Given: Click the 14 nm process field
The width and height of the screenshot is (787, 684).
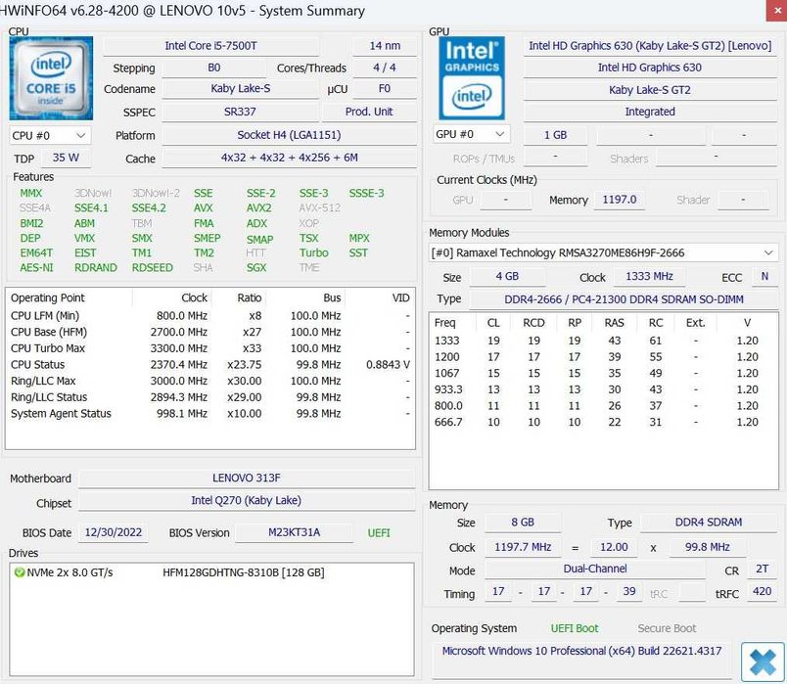Looking at the screenshot, I should 385,46.
